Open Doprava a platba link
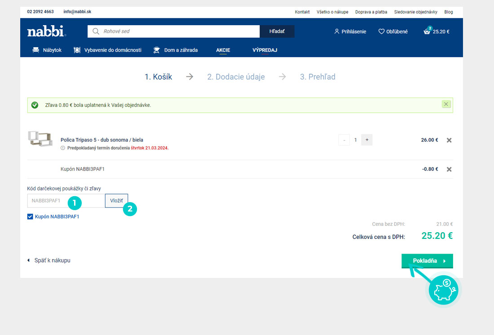This screenshot has width=494, height=335. (371, 12)
